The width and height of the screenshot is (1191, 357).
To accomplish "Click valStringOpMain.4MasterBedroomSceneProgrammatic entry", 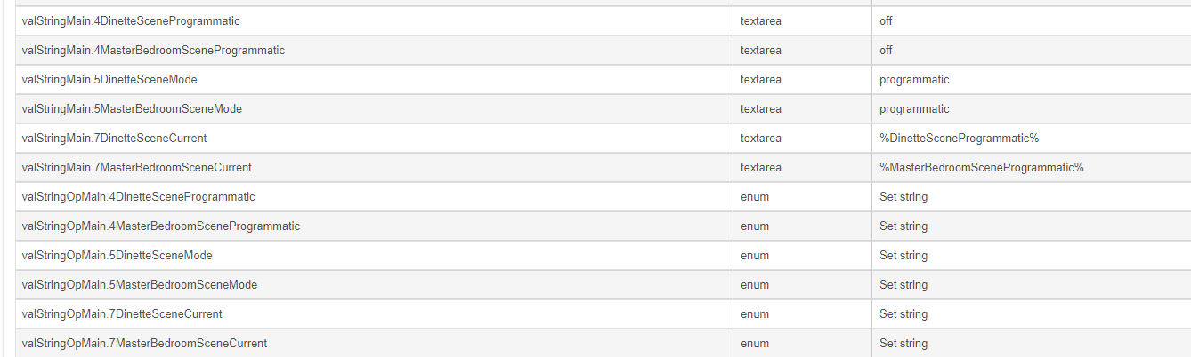I will pyautogui.click(x=161, y=226).
